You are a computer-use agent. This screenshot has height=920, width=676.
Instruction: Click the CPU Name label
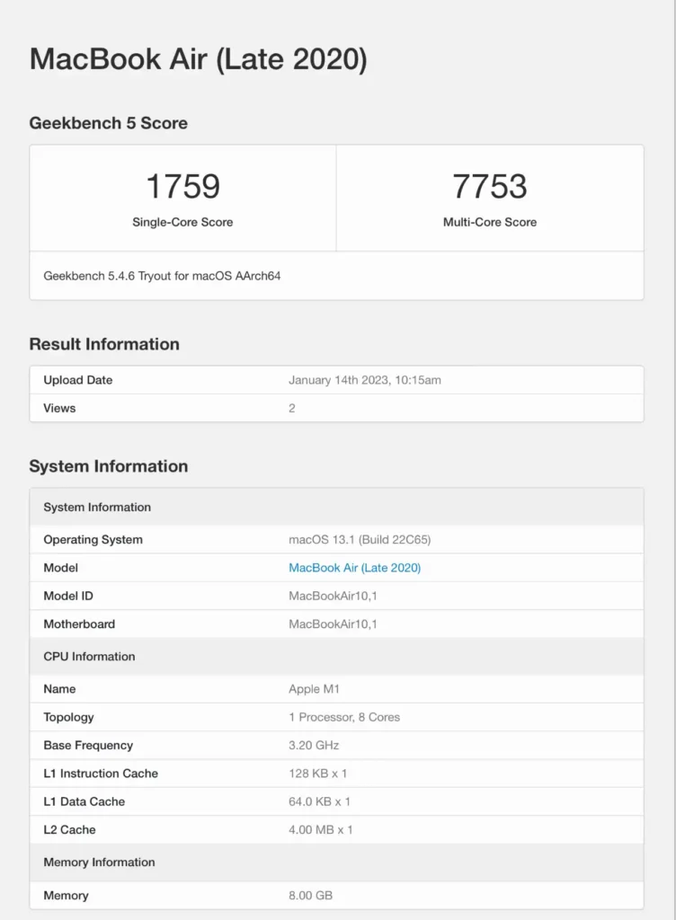pyautogui.click(x=59, y=689)
